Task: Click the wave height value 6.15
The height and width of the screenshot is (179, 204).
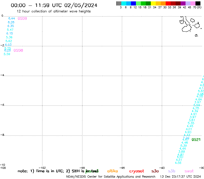Action: click(10, 33)
